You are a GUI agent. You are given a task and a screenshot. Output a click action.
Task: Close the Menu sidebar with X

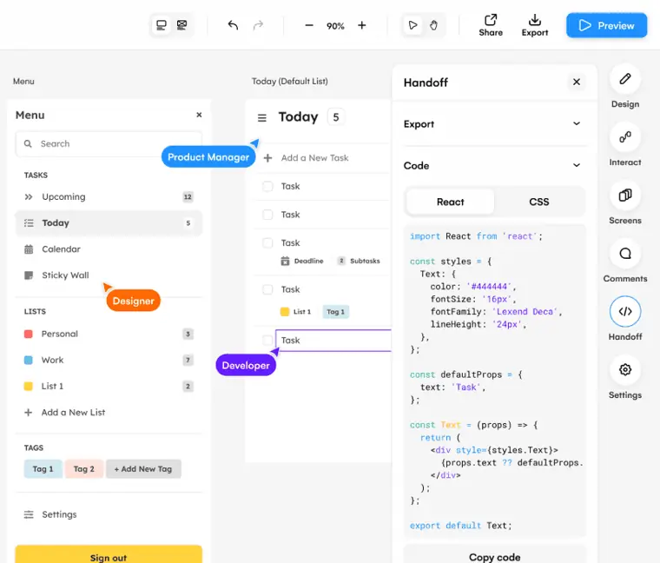[199, 115]
